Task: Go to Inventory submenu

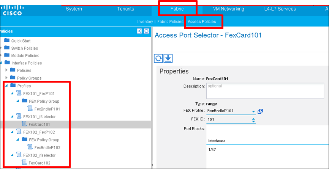Action: coord(145,22)
